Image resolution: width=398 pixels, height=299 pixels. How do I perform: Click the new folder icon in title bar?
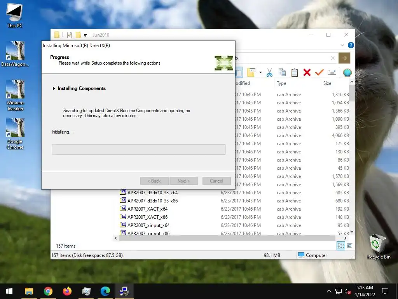click(x=78, y=35)
